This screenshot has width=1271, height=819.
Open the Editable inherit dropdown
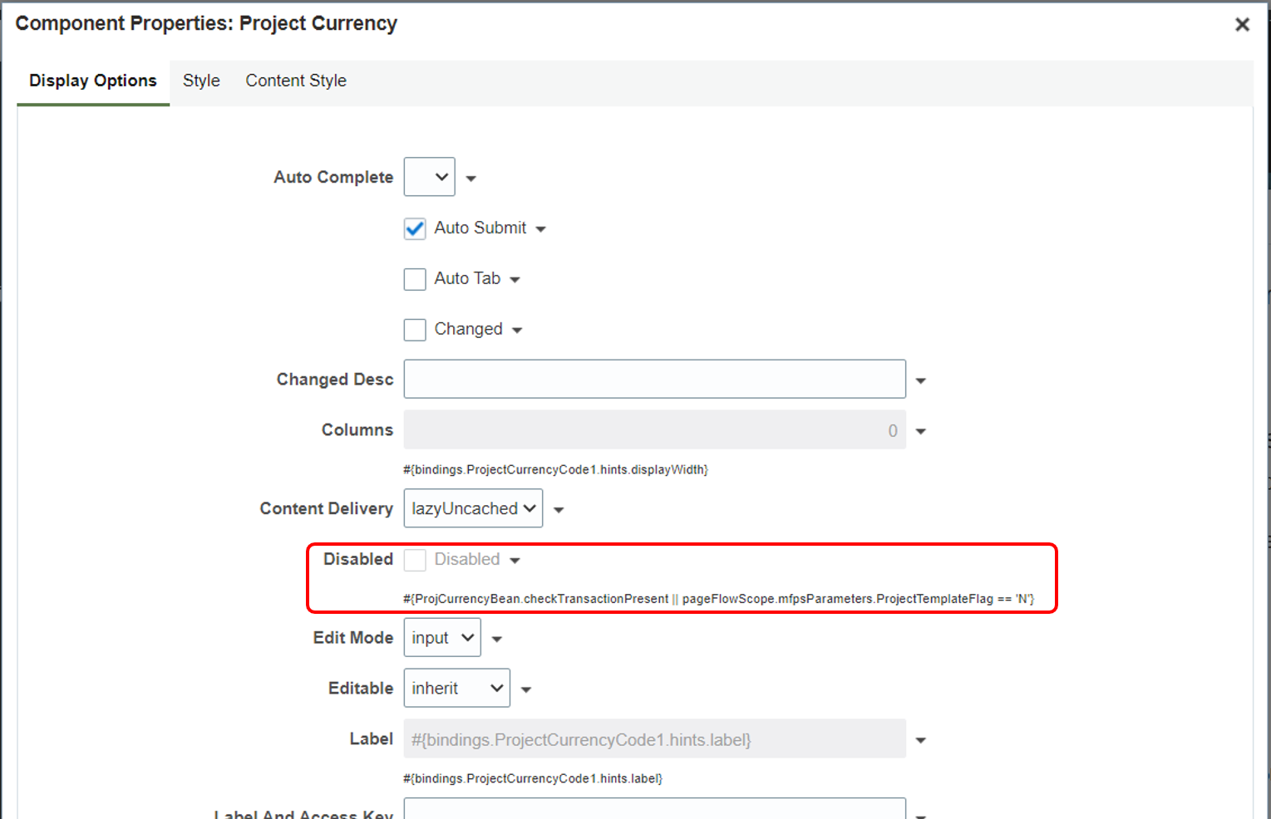pos(456,689)
